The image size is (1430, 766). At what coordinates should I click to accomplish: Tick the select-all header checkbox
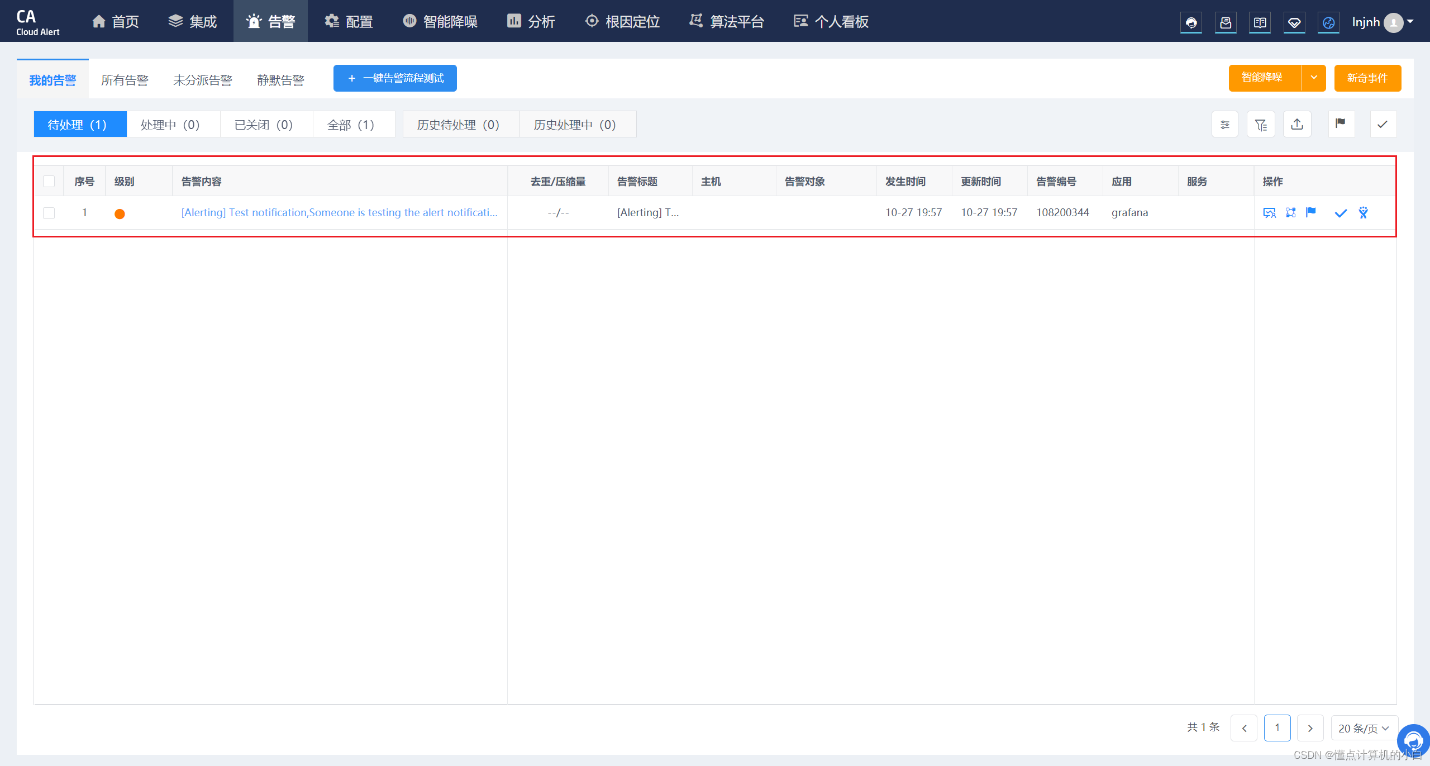[49, 181]
